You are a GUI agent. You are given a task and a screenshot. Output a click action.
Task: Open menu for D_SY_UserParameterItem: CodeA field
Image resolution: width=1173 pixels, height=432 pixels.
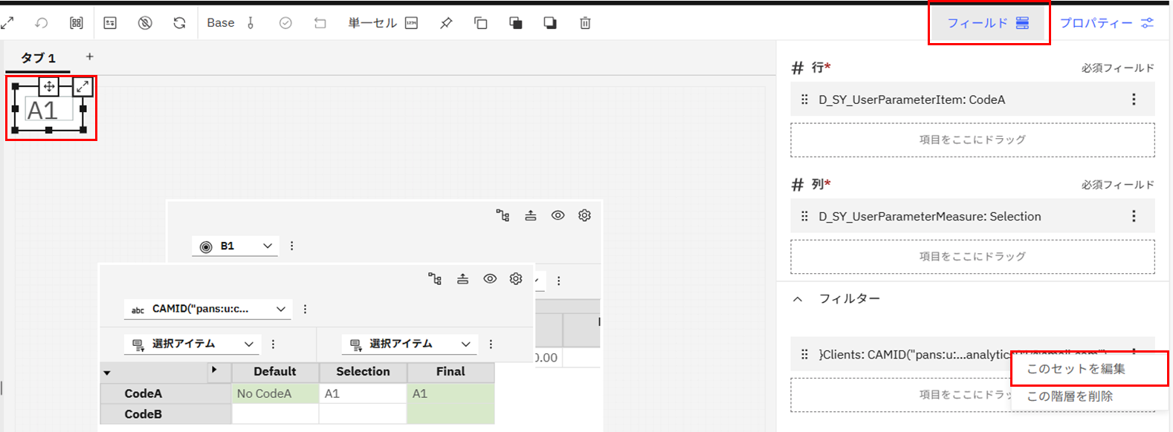1134,99
